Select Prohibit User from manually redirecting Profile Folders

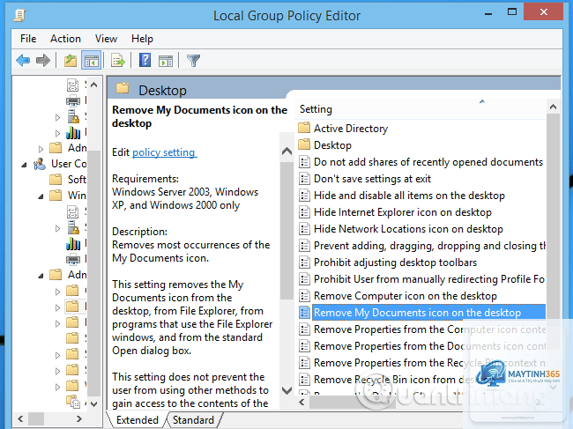click(x=429, y=279)
